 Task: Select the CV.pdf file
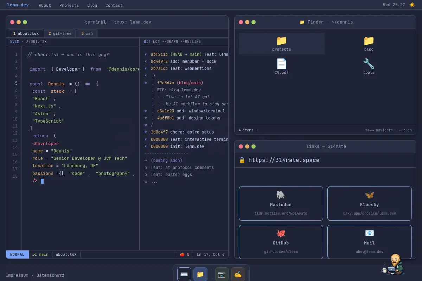click(282, 67)
